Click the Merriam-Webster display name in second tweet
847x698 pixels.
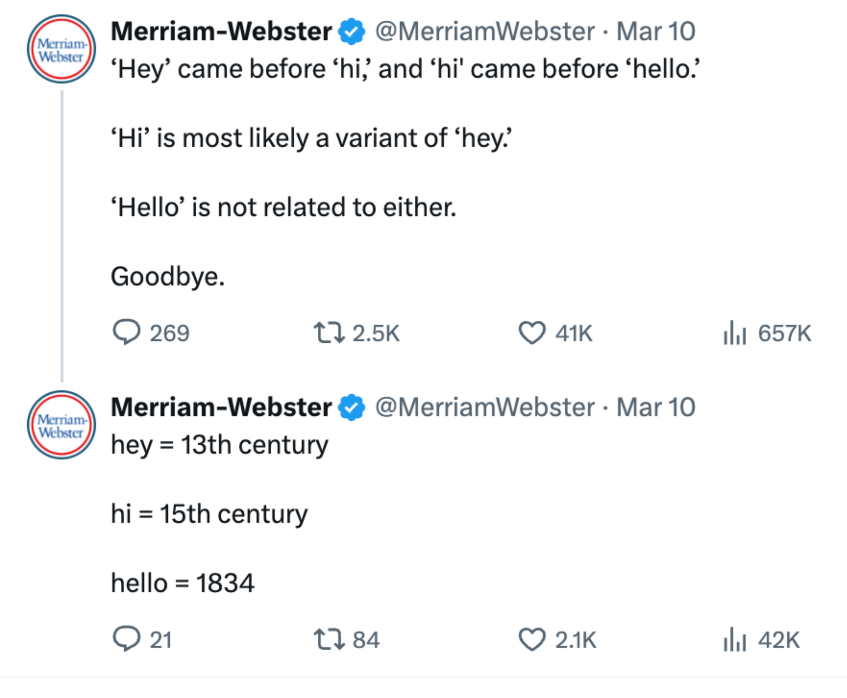[x=221, y=407]
